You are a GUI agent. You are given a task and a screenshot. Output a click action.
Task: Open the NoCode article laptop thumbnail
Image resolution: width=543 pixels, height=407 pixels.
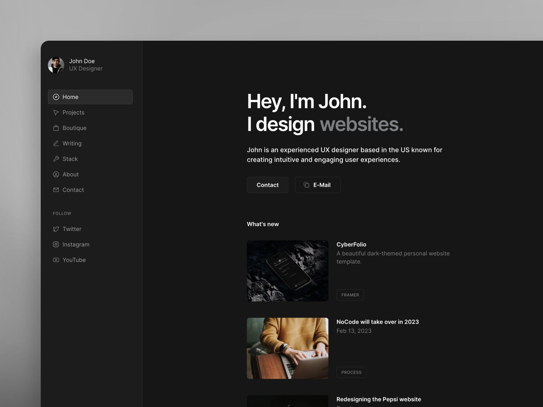[287, 348]
